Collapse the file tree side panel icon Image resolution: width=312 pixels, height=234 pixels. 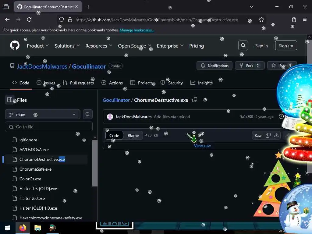pos(9,100)
